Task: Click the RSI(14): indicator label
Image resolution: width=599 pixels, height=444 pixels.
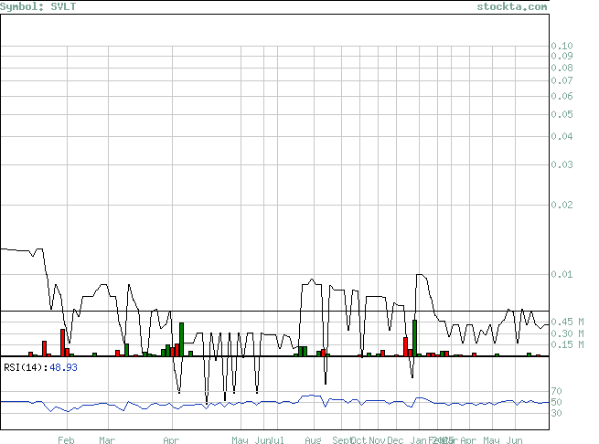Action: pyautogui.click(x=26, y=367)
